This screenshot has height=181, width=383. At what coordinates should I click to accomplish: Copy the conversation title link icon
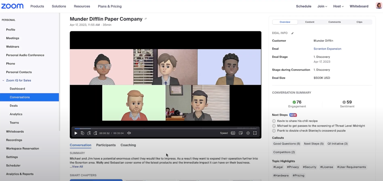click(146, 19)
